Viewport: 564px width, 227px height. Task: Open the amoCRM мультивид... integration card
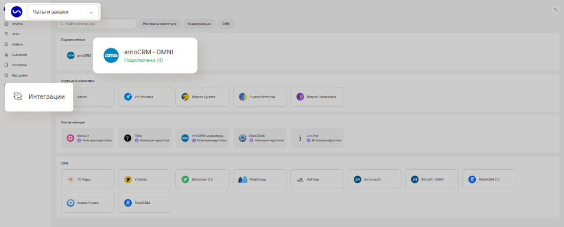coord(202,138)
